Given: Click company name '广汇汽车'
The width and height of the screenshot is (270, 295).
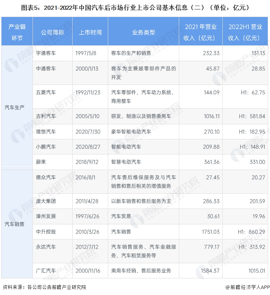Looking at the screenshot, I should (x=46, y=271).
